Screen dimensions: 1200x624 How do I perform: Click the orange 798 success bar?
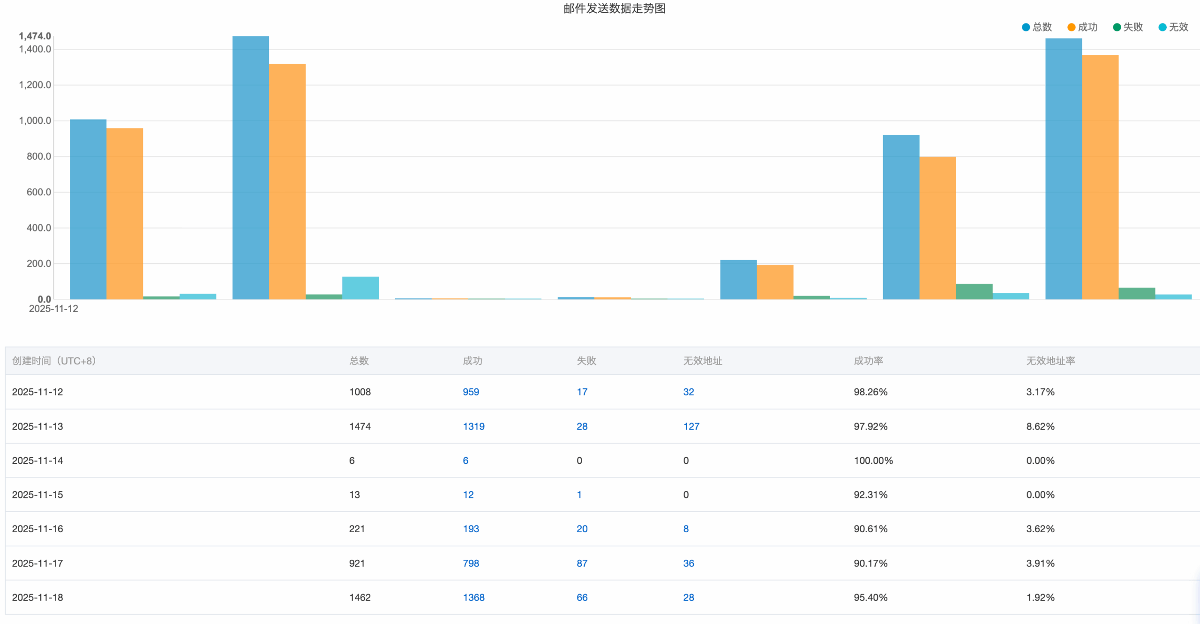(x=937, y=228)
